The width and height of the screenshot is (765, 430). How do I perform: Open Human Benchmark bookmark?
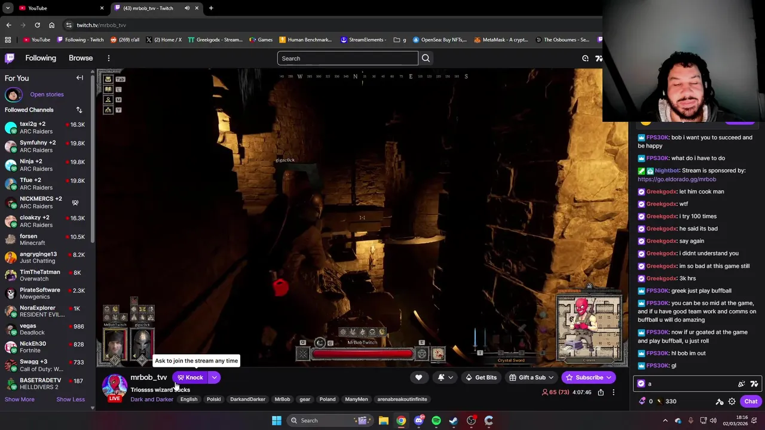click(x=305, y=40)
